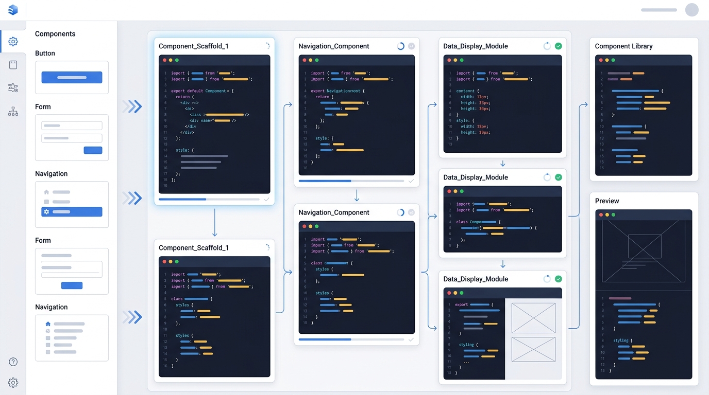Open the help question mark icon

[13, 362]
